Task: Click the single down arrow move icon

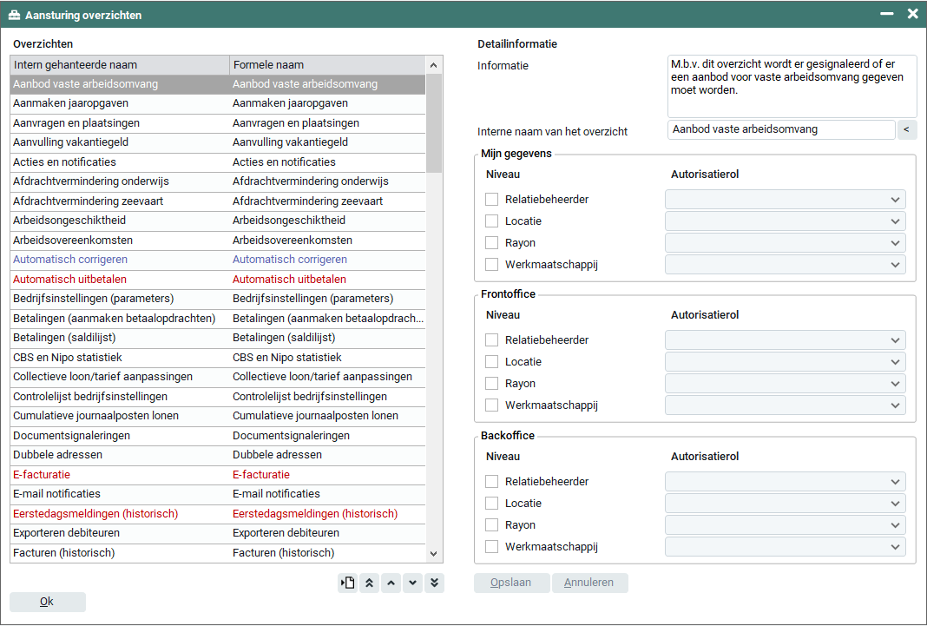Action: 413,583
